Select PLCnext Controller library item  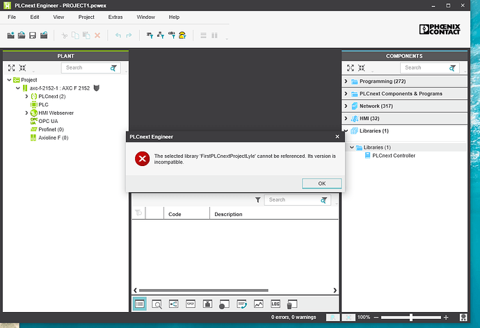tap(393, 156)
